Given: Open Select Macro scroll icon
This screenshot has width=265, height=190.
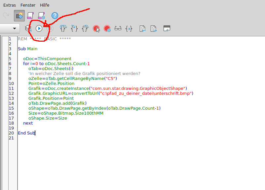Looking at the screenshot, I should (30, 16).
